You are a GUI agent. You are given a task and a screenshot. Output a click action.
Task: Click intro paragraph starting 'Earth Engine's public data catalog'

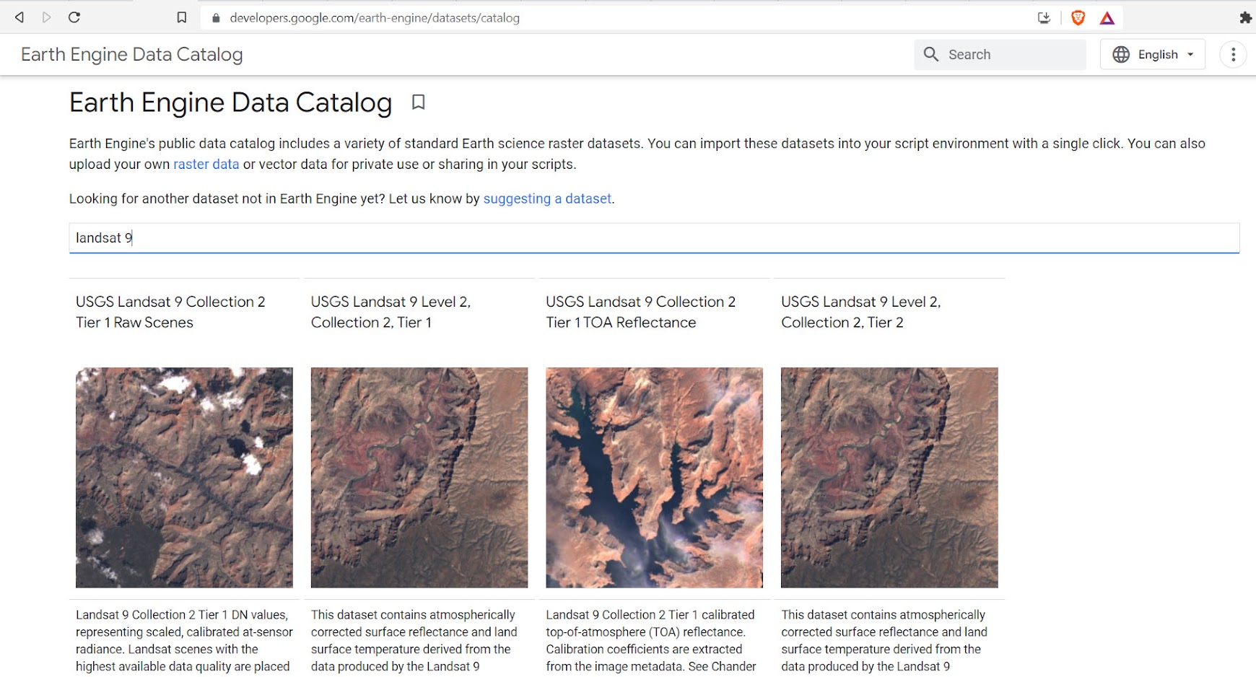coord(637,154)
